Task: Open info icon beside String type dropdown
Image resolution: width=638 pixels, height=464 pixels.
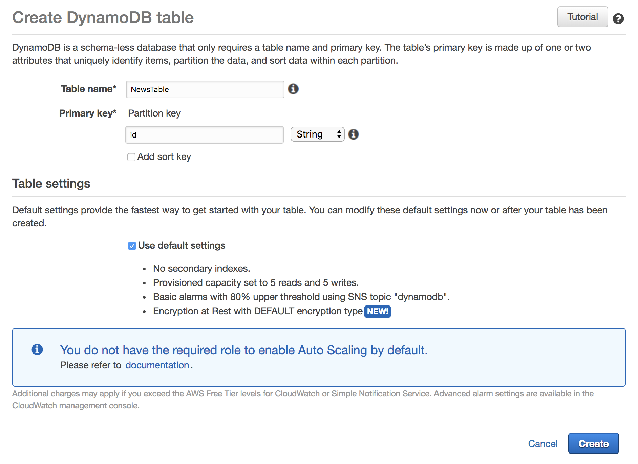Action: tap(354, 134)
